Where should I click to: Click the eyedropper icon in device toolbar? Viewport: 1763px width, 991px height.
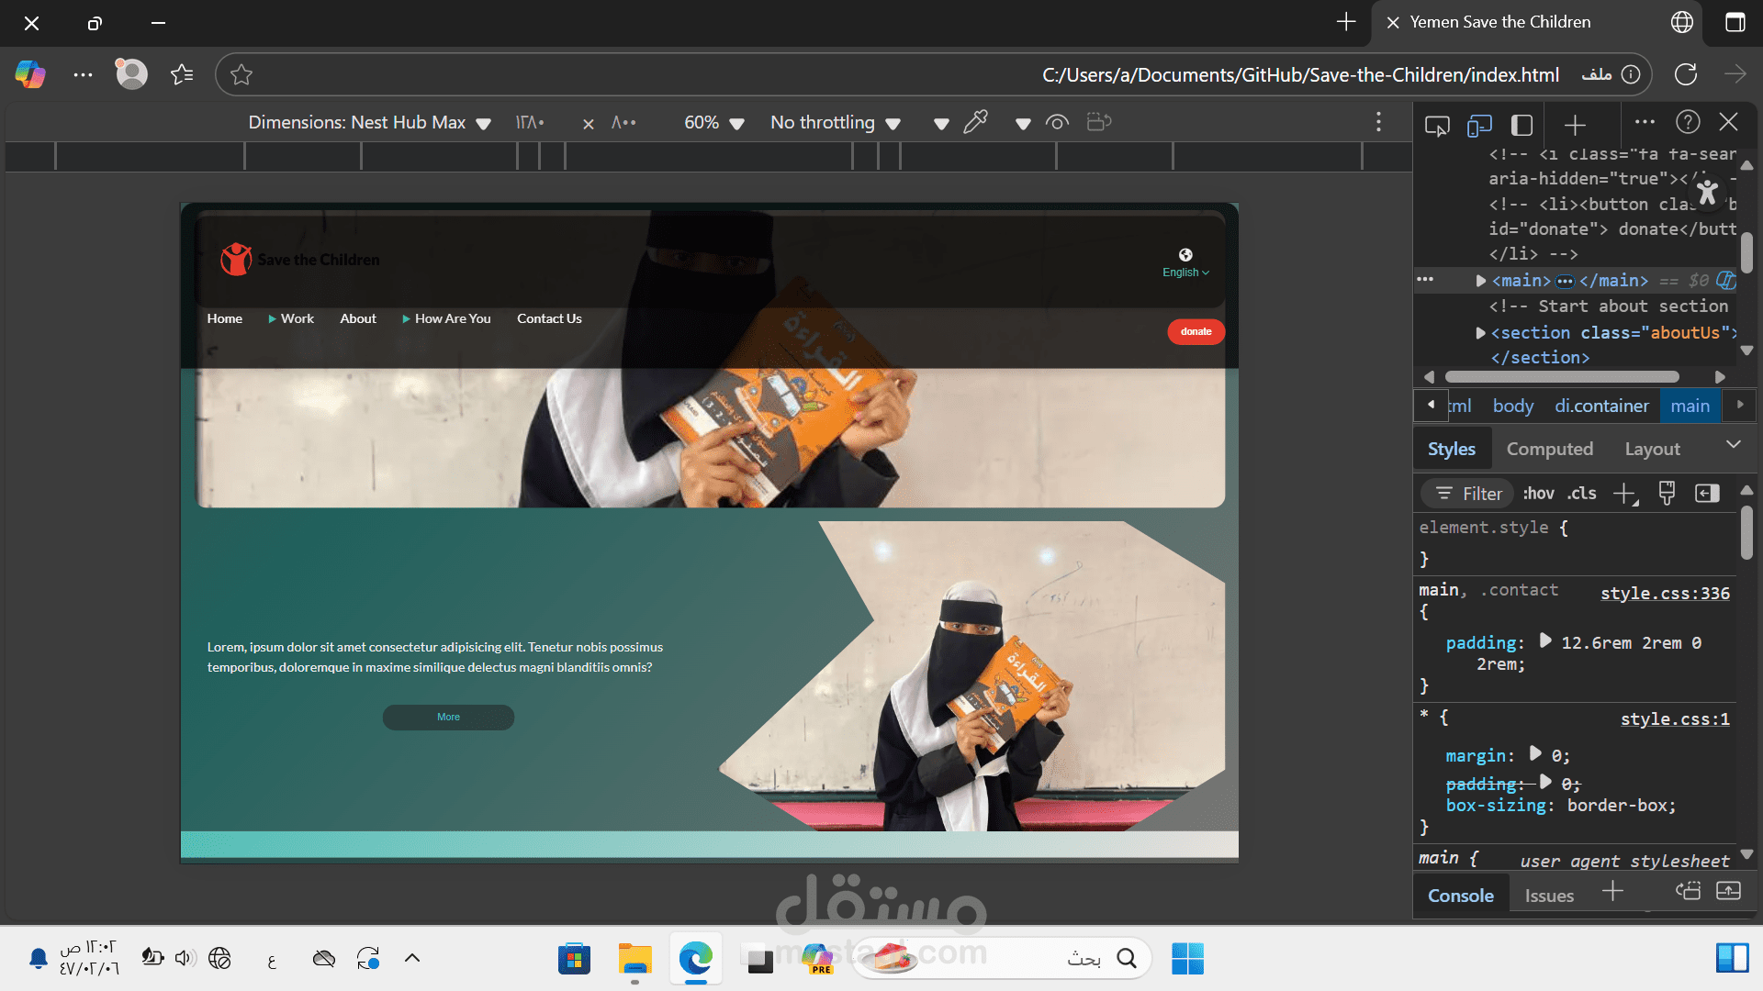(x=975, y=122)
